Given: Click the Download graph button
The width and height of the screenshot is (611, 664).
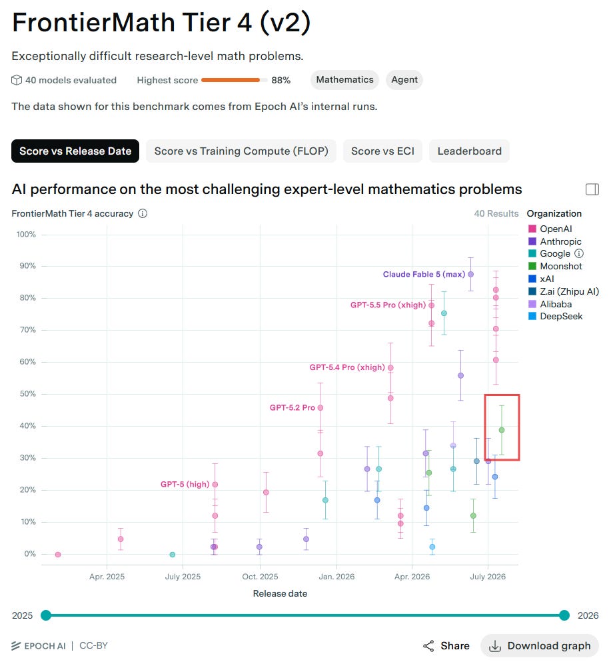Looking at the screenshot, I should (x=540, y=646).
